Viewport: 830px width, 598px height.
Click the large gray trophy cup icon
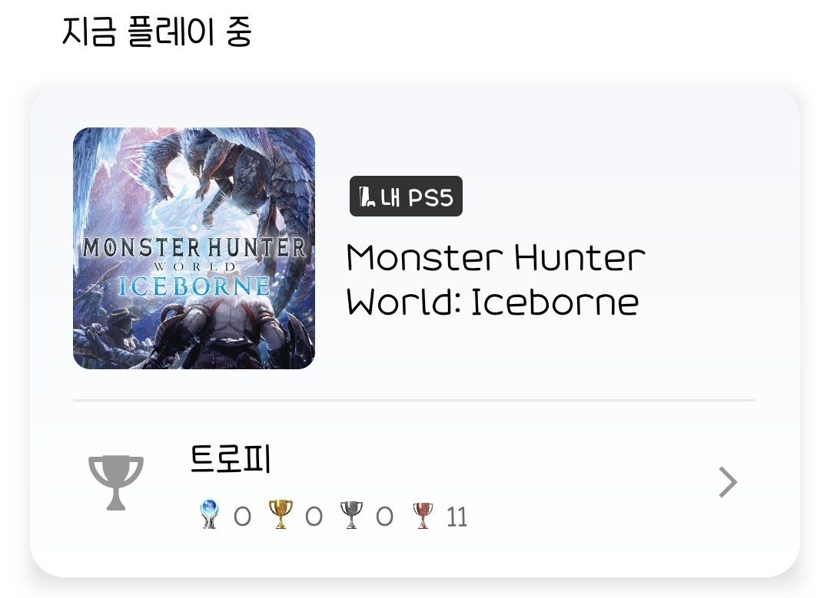pyautogui.click(x=116, y=482)
